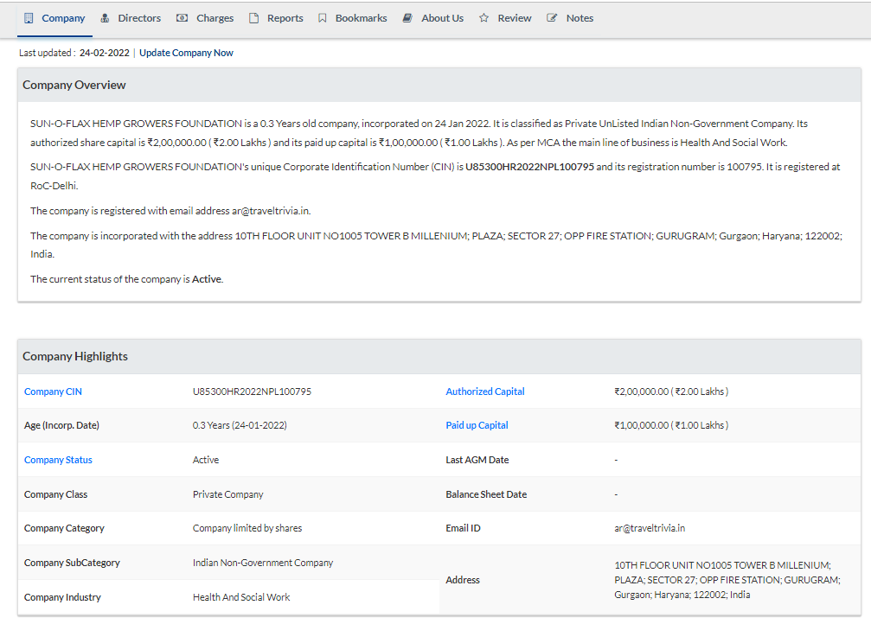Select the bold CIN in overview paragraph

[529, 167]
